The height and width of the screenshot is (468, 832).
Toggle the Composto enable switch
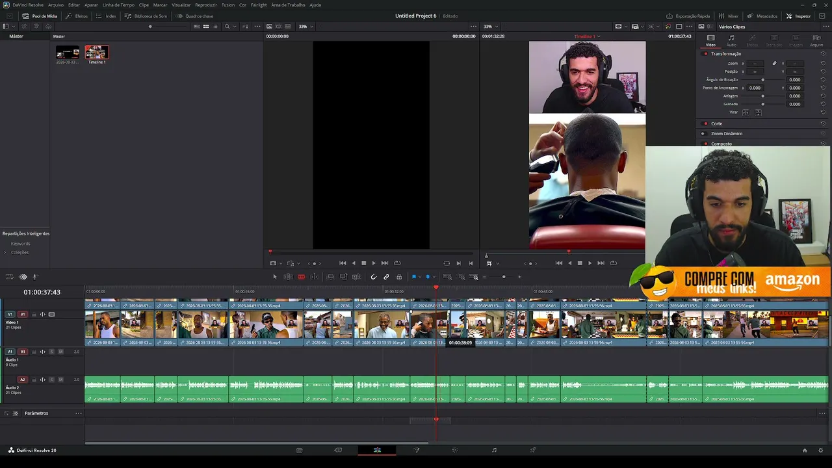pos(705,144)
